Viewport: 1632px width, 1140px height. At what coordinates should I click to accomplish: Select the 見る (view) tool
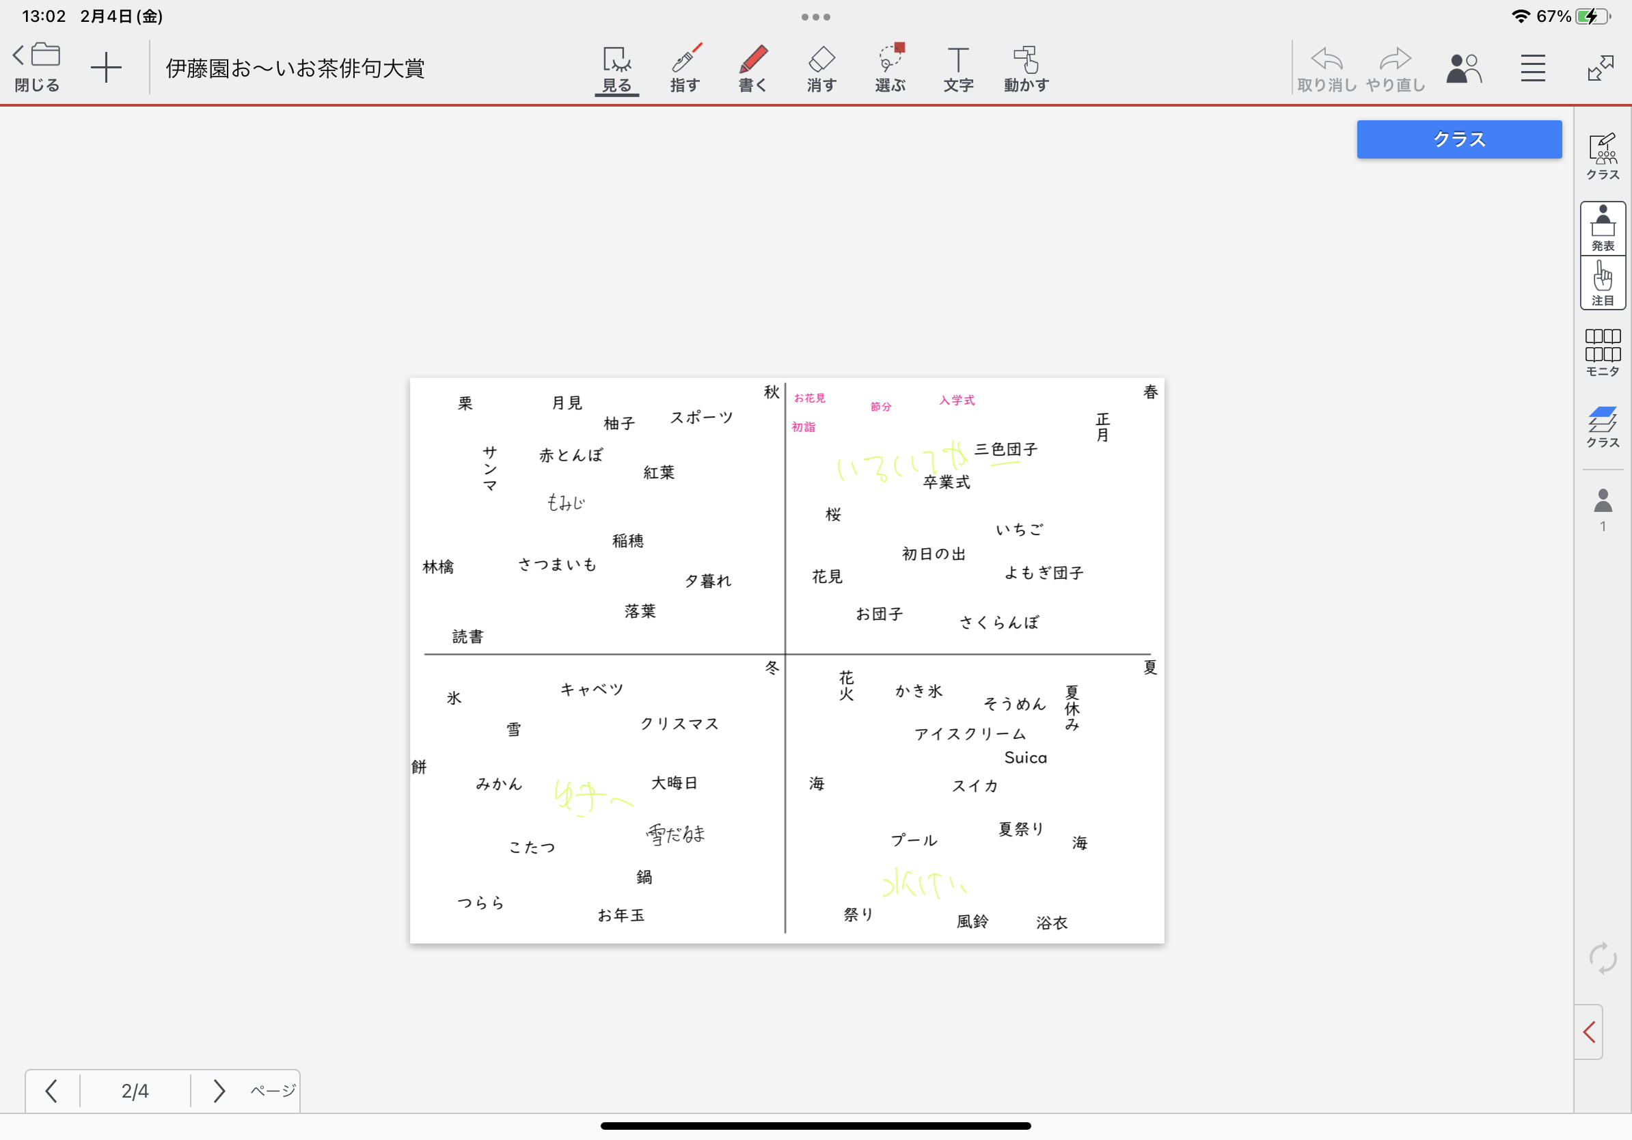point(616,69)
